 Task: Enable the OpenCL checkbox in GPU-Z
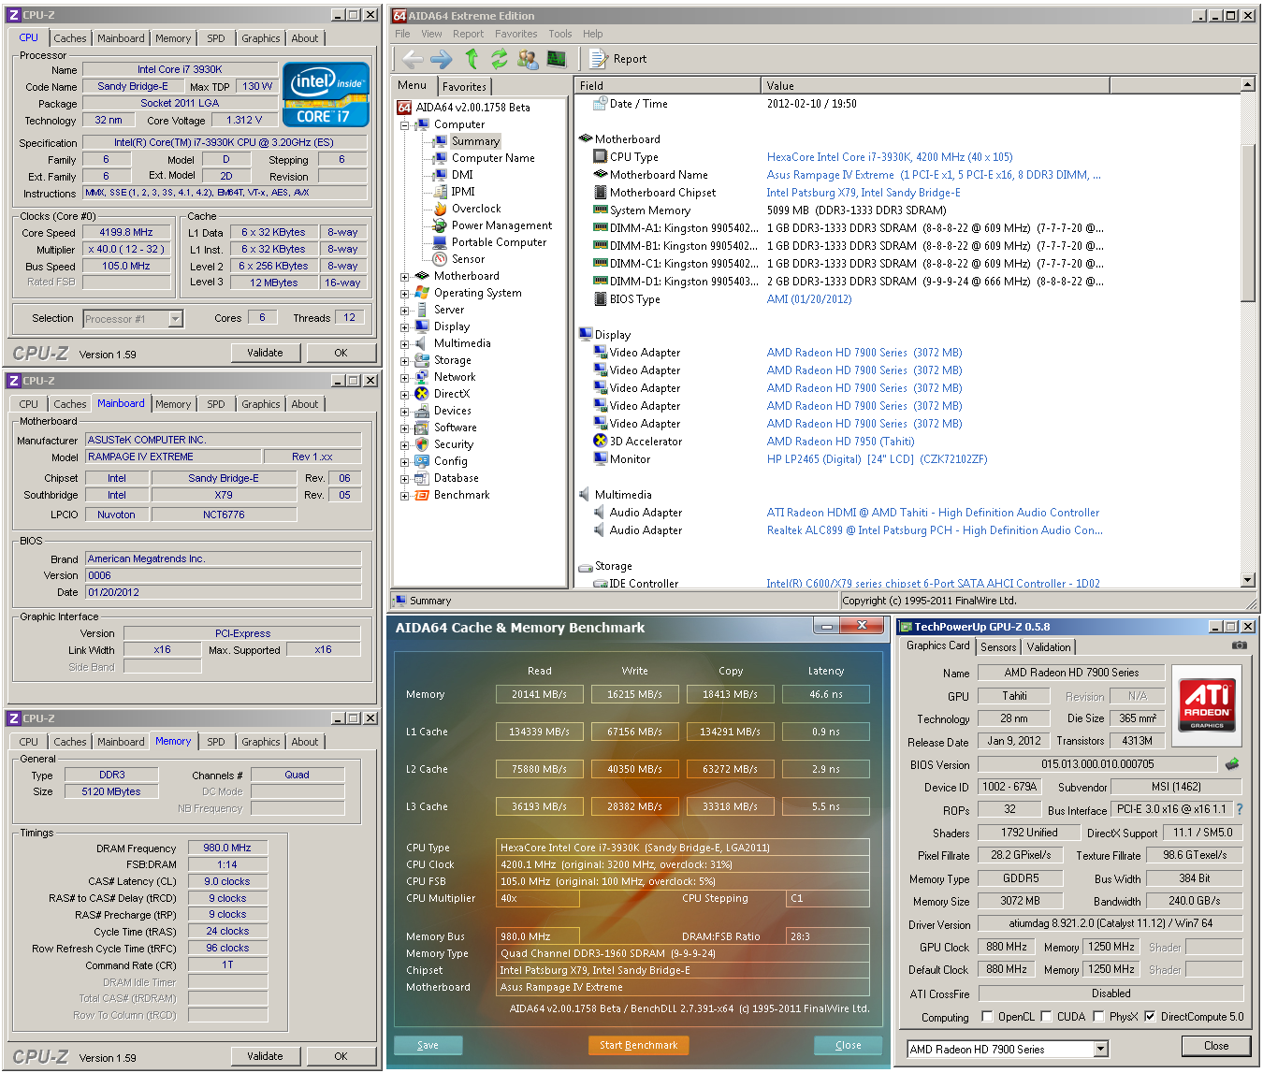pos(987,1017)
